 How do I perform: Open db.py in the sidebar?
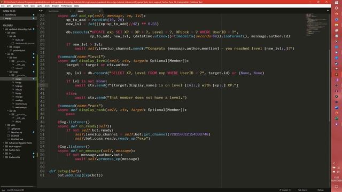tap(18, 122)
